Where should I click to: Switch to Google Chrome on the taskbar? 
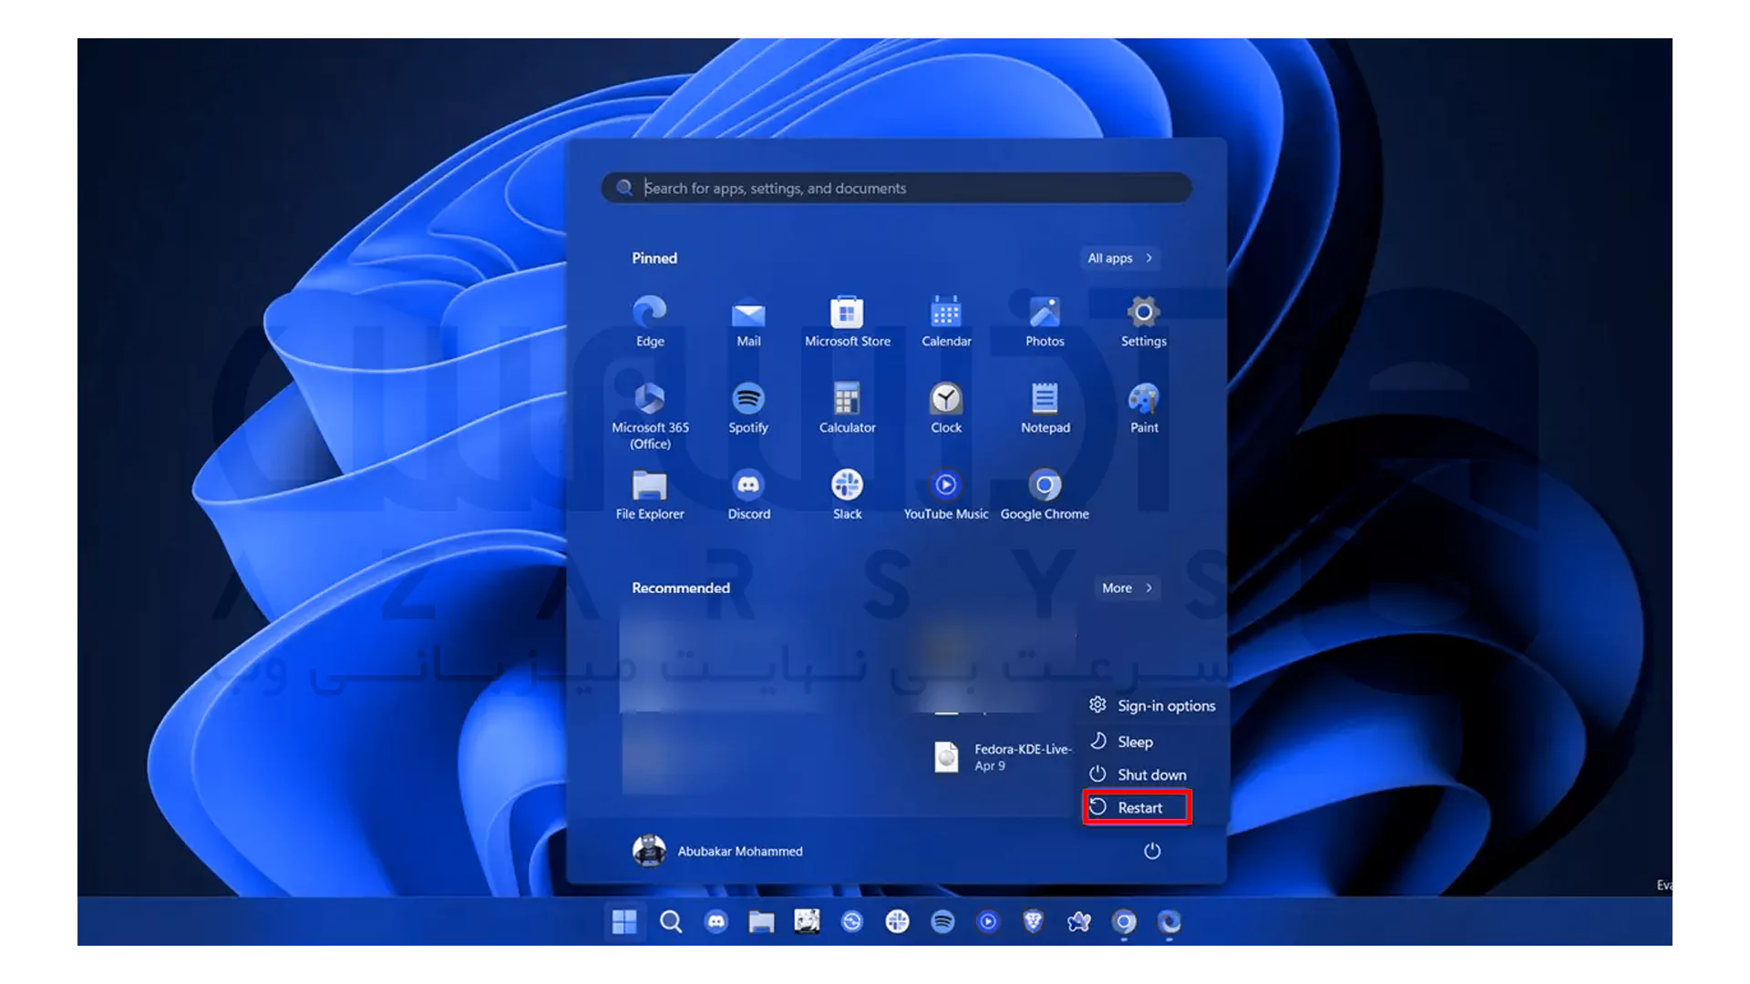(1124, 922)
